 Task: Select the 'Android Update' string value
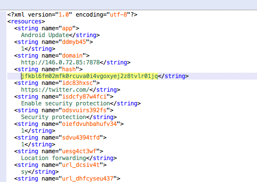tap(45, 35)
